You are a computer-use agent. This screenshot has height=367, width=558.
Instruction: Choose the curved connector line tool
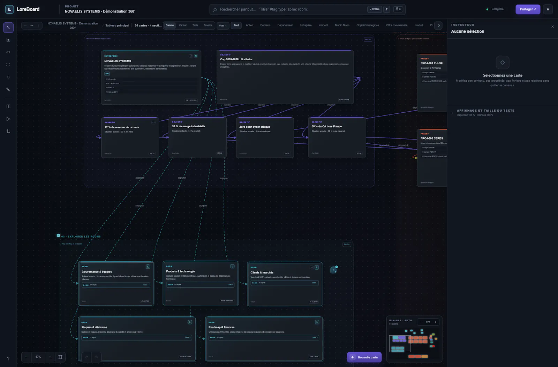click(8, 52)
